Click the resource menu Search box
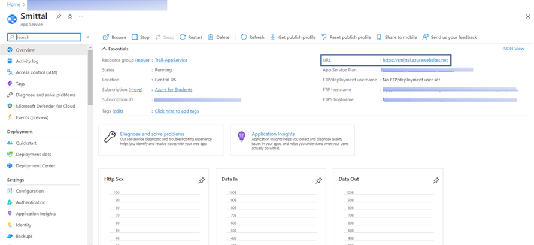Viewport: 534px width, 245px height. point(44,37)
